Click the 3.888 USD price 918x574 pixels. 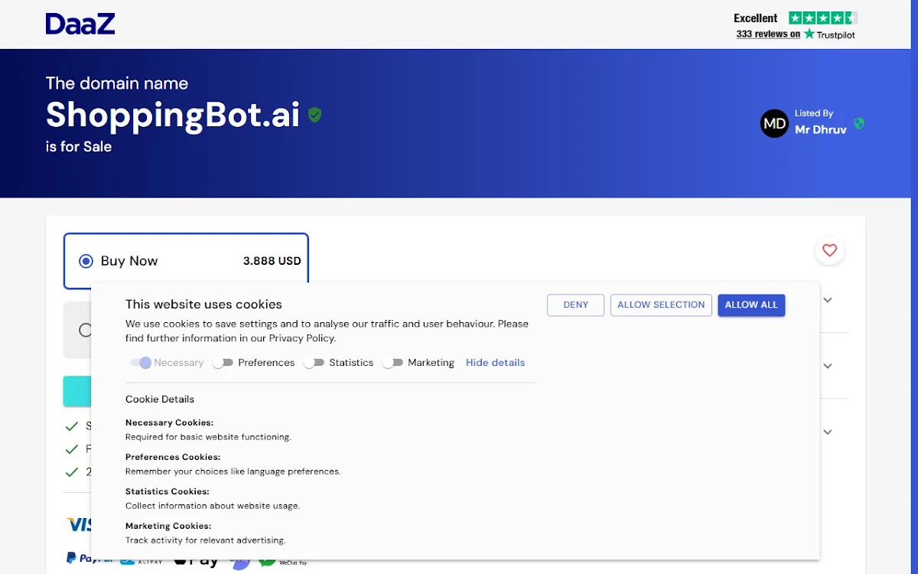(x=272, y=261)
